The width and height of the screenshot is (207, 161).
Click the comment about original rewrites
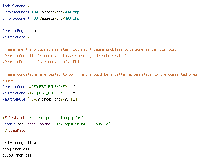[89, 49]
